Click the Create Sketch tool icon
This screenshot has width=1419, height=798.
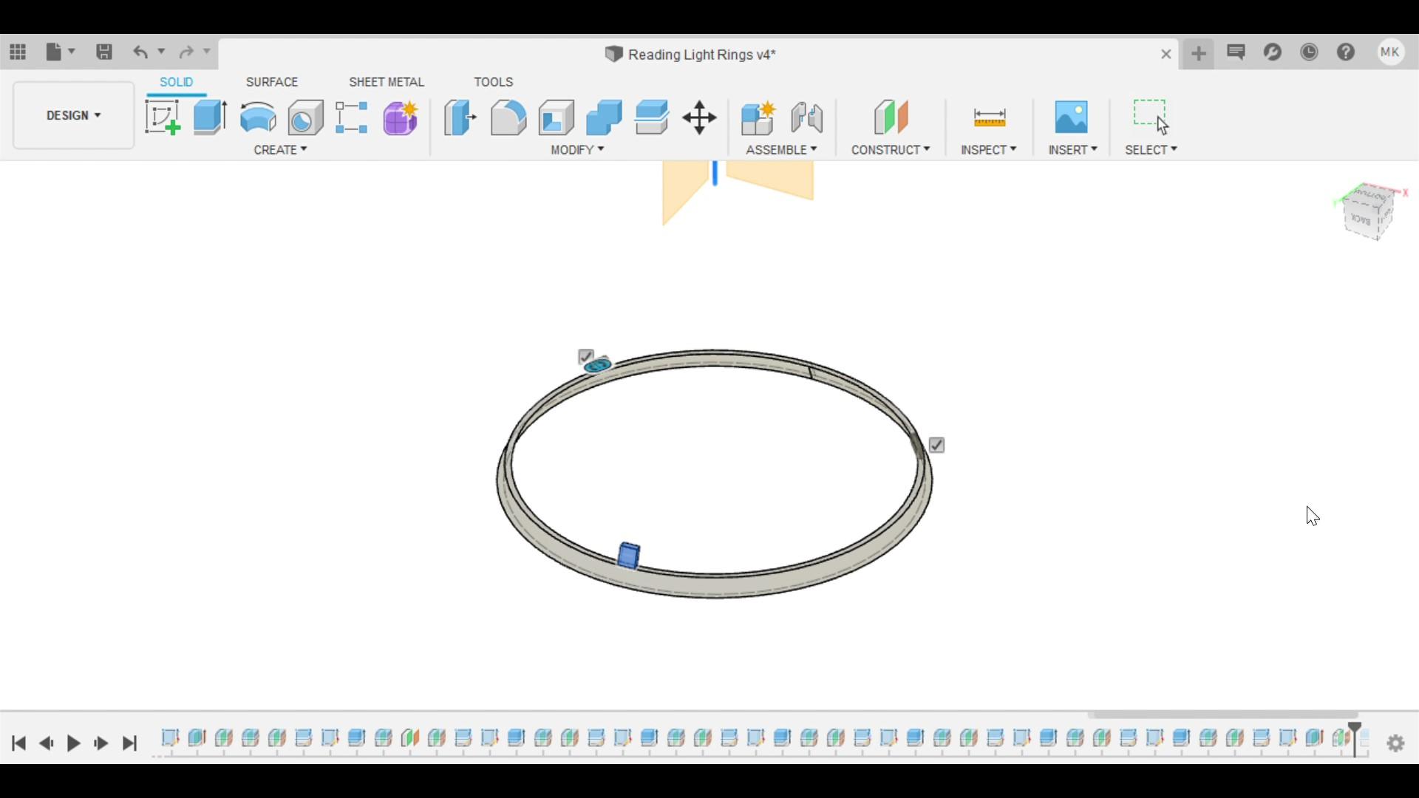click(x=163, y=117)
